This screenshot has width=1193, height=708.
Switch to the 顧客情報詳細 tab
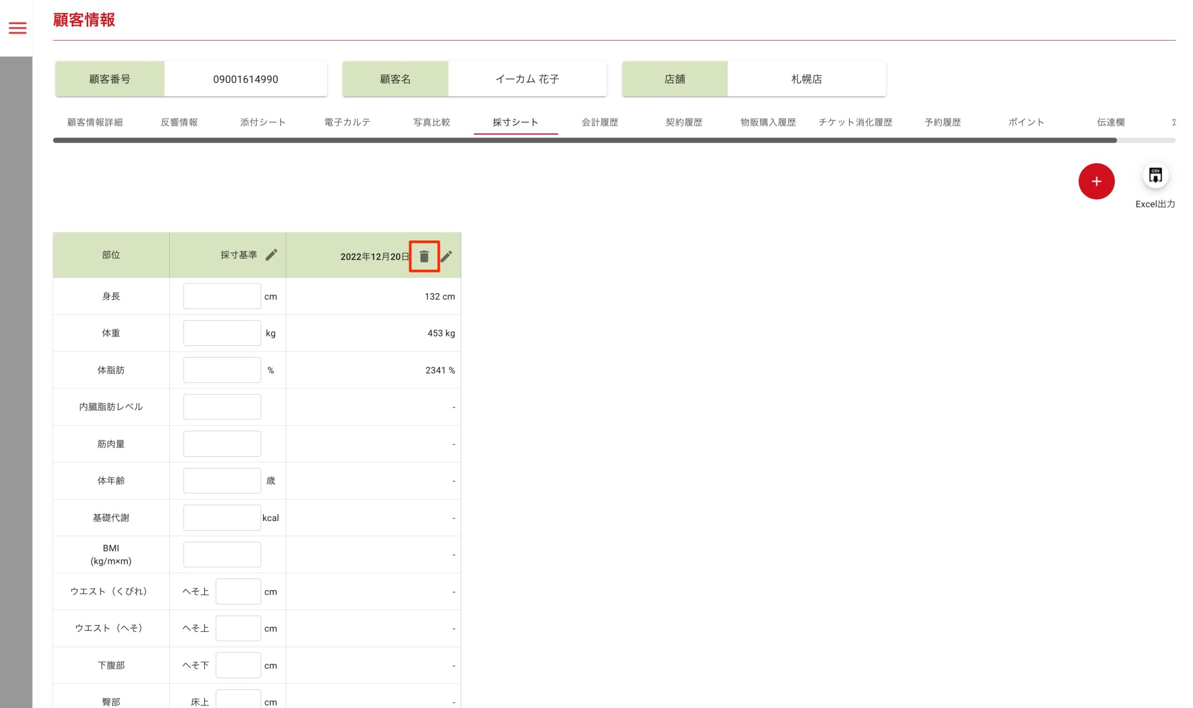95,122
